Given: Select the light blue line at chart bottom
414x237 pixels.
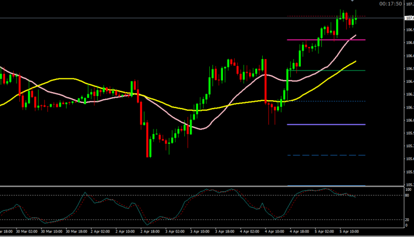Looking at the screenshot, I should click(x=326, y=186).
